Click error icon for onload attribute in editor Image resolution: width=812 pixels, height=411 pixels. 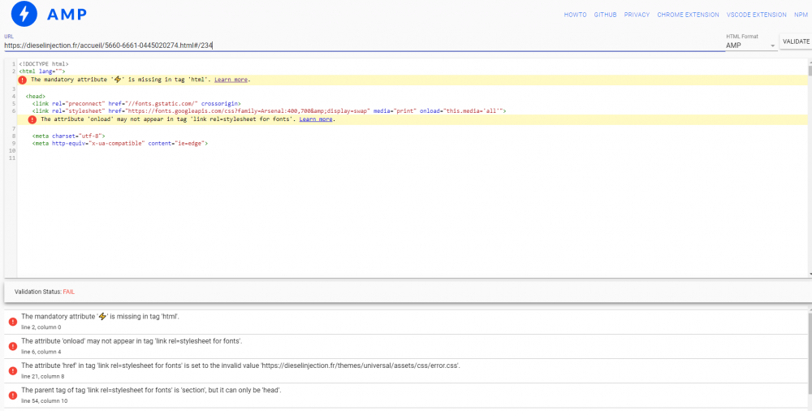(x=32, y=119)
